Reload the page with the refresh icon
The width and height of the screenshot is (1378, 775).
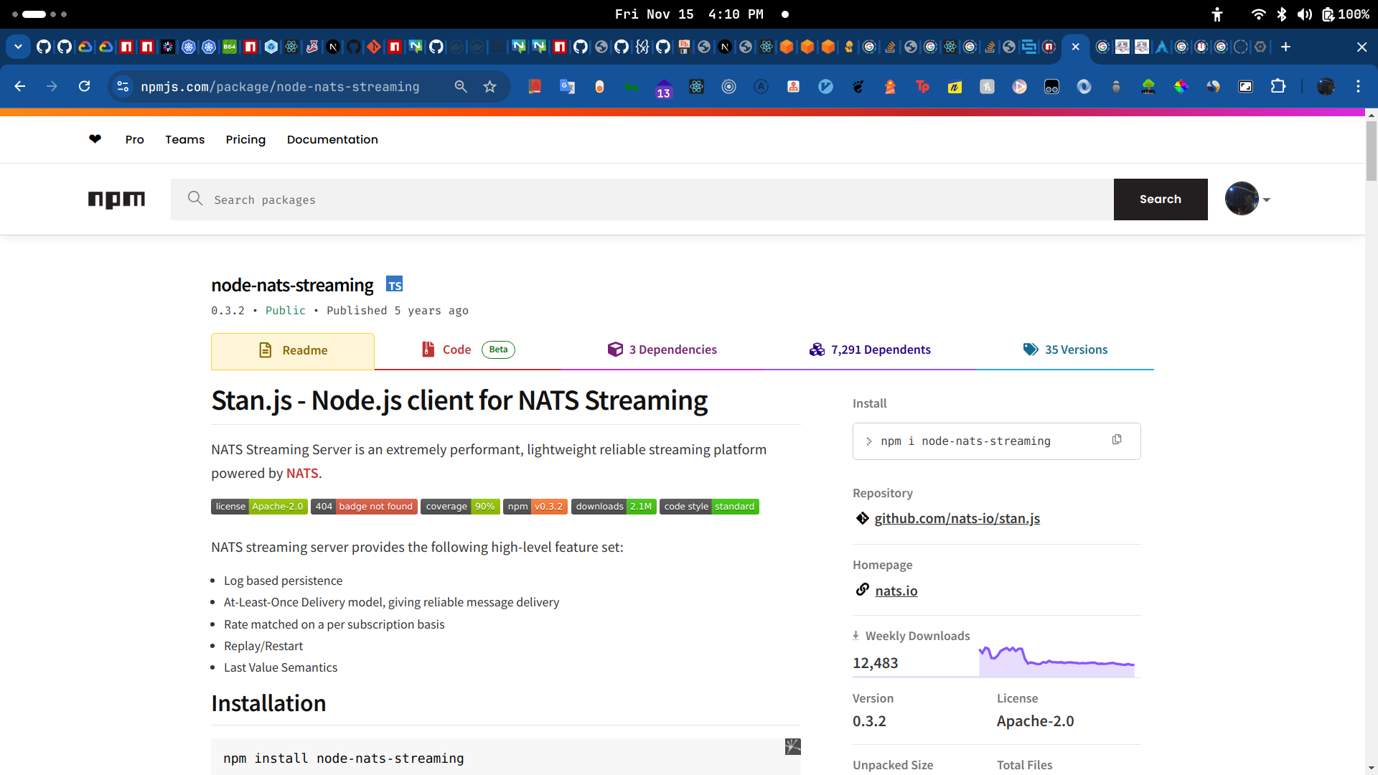coord(85,86)
